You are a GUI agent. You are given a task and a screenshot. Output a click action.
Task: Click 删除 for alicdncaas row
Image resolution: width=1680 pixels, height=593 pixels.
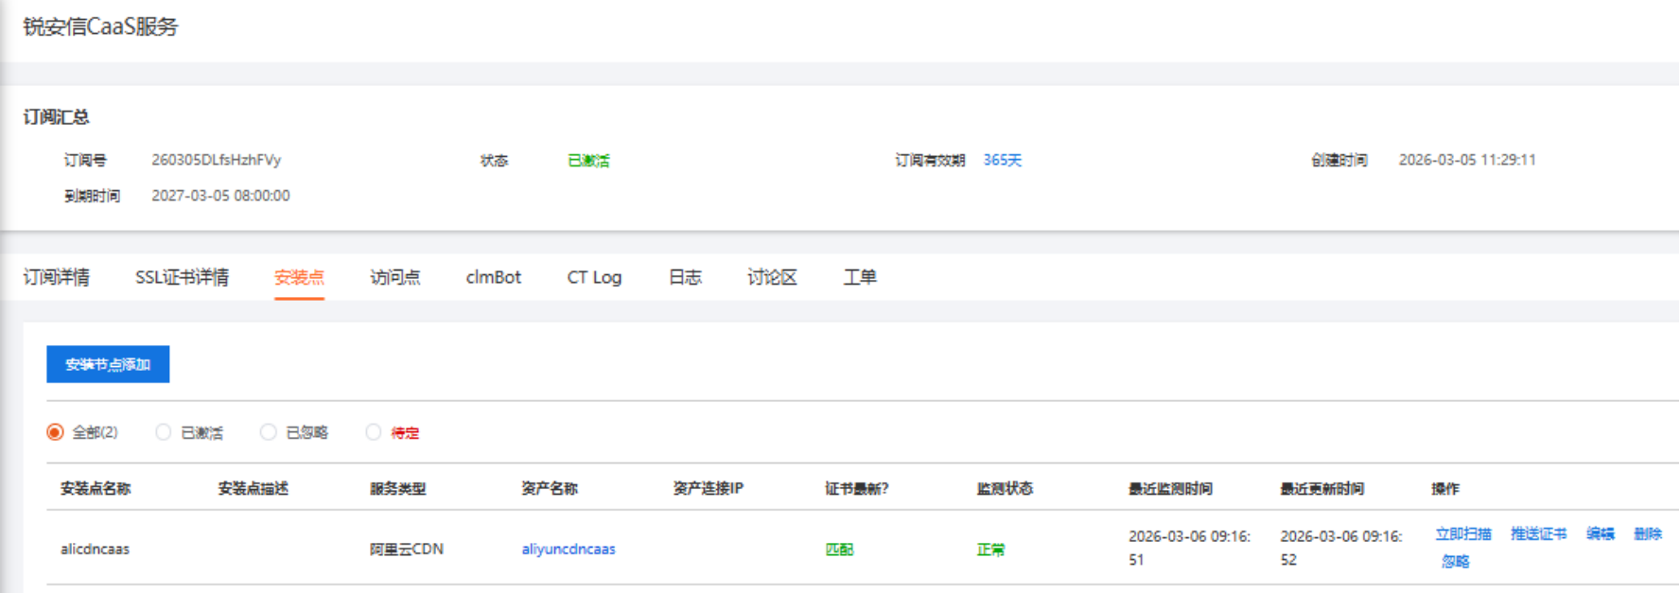(1648, 534)
